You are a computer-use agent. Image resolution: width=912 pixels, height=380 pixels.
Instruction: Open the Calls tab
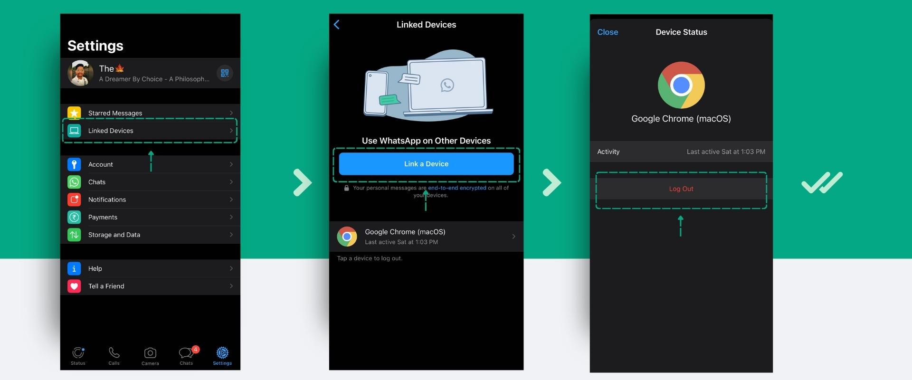coord(114,353)
